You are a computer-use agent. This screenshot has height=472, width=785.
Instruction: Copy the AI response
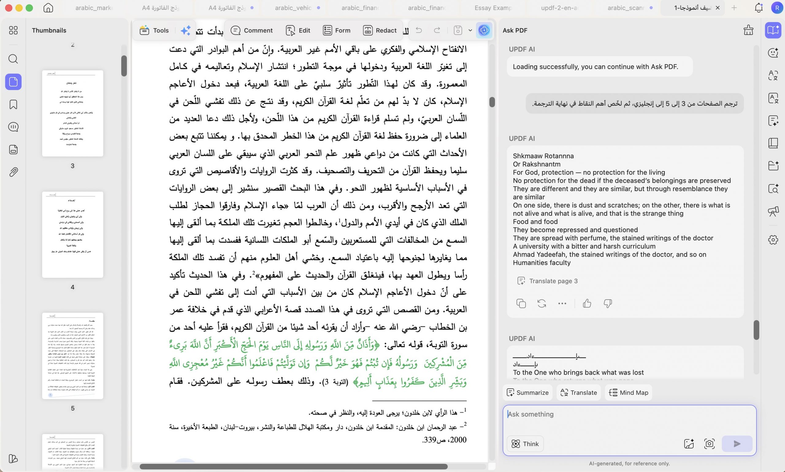(x=521, y=304)
